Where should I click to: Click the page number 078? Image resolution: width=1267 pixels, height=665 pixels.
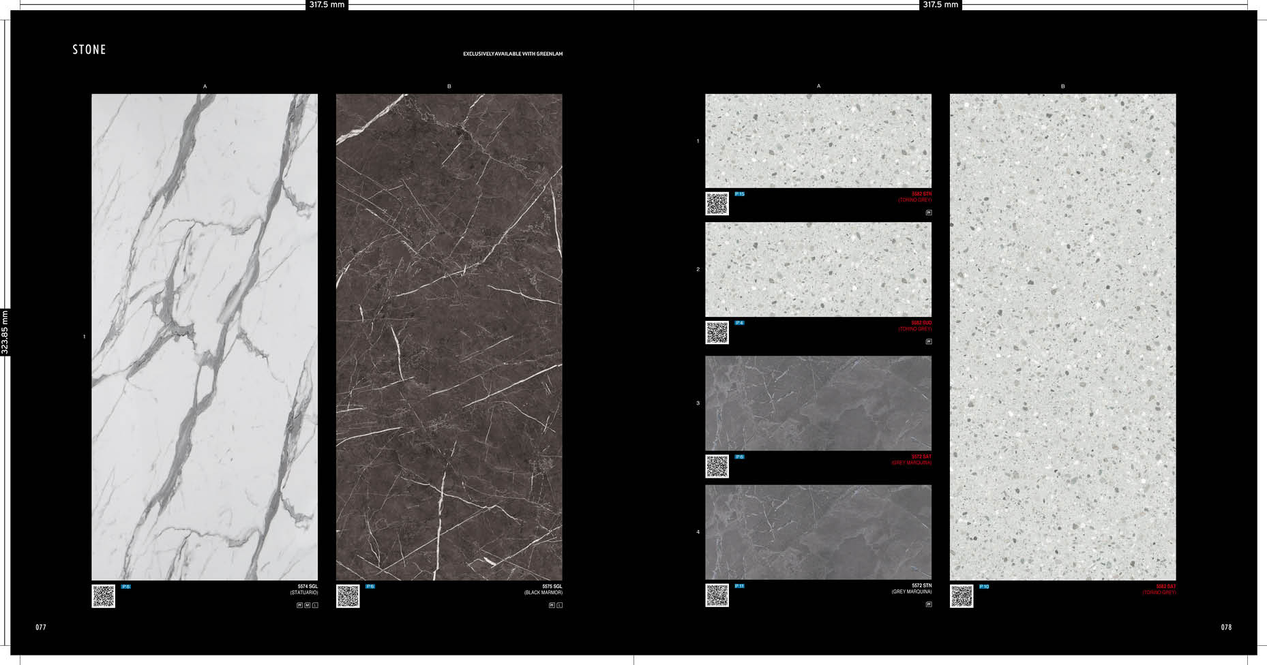click(x=1226, y=628)
